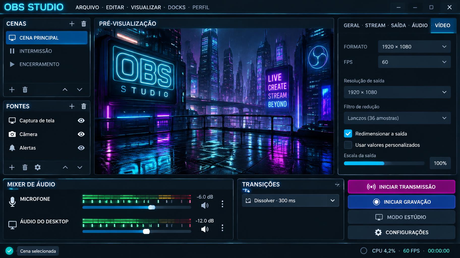The width and height of the screenshot is (460, 258).
Task: Click the Áudio do Desktop volume slider
Action: click(137, 231)
